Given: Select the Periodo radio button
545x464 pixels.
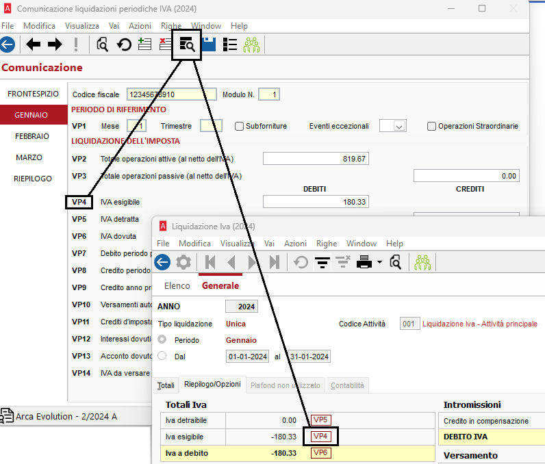Looking at the screenshot, I should coord(162,339).
